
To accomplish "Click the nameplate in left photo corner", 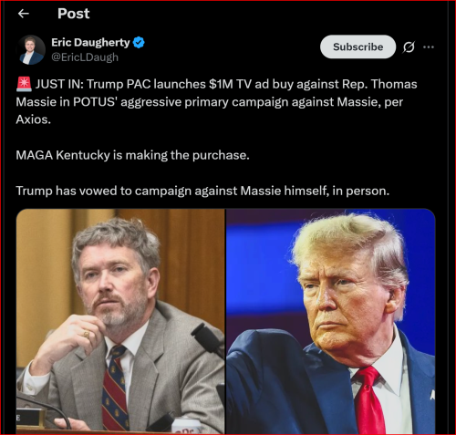I will click(x=29, y=418).
